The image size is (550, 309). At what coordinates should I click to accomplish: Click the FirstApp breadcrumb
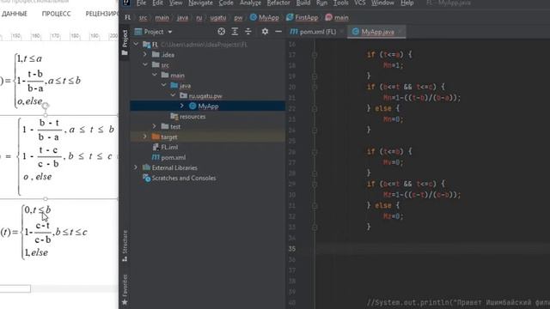coord(302,17)
